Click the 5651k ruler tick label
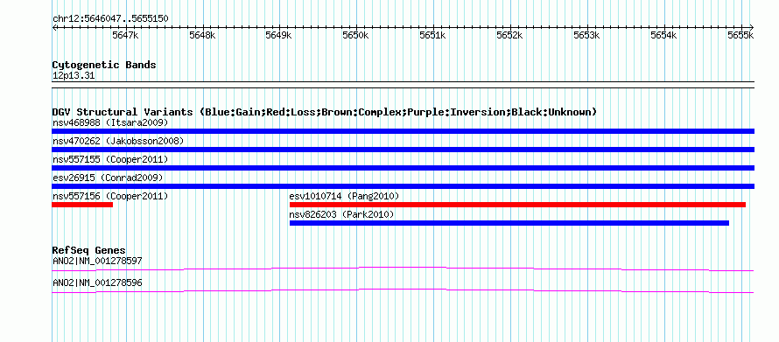Screen dimensions: 779x342 coord(432,35)
